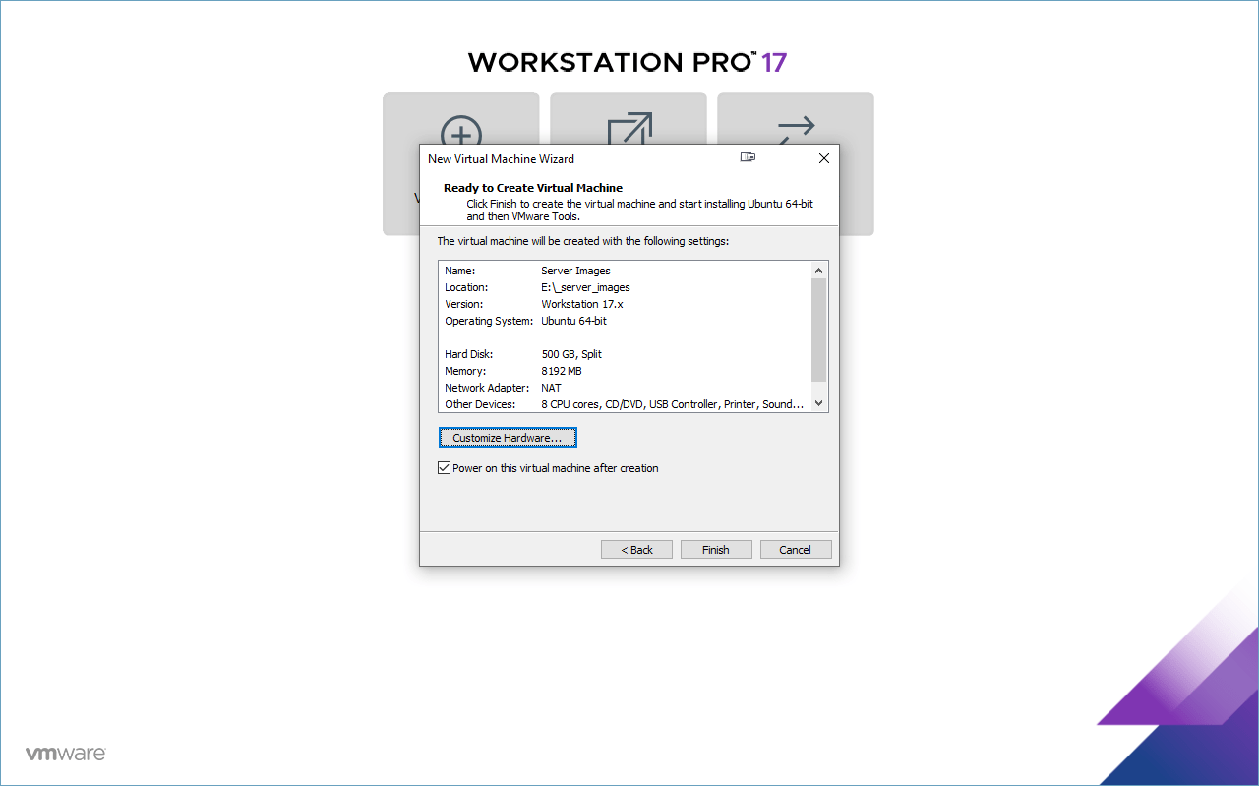Click the 'Hard Disk:' label

(x=468, y=354)
